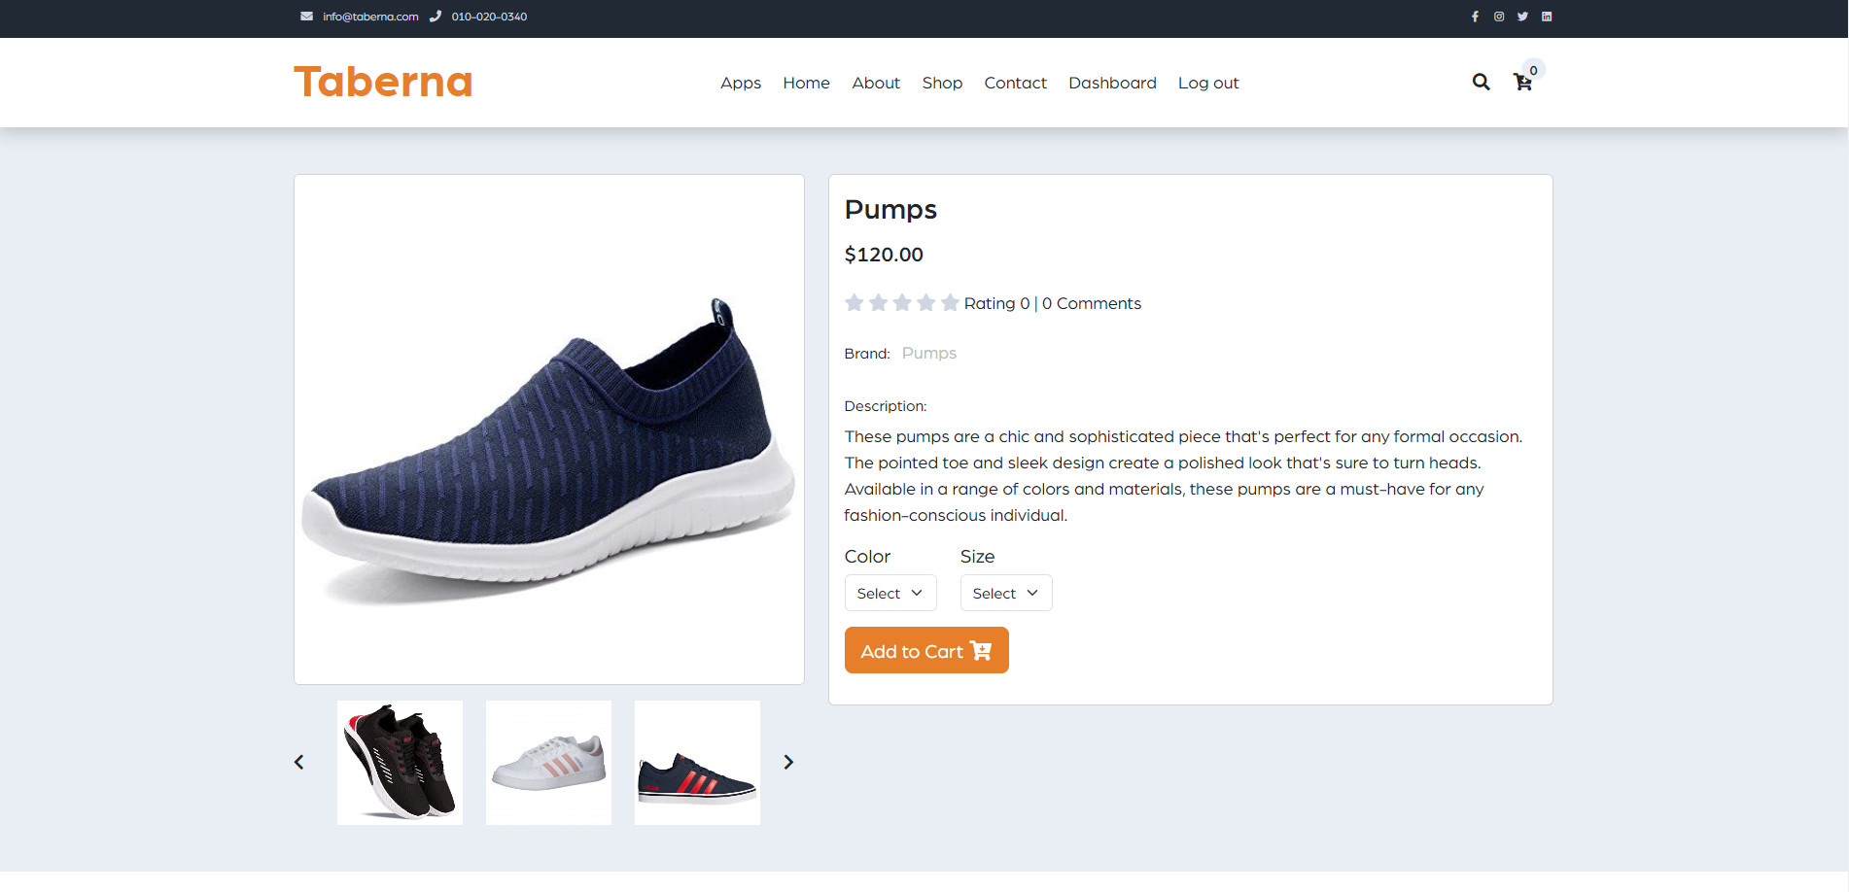
Task: Click the search magnifier icon
Action: click(1481, 83)
